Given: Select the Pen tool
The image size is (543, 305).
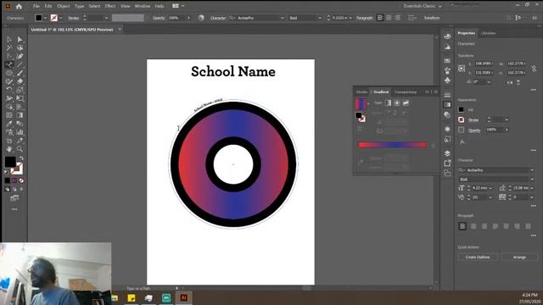Looking at the screenshot, I should click(x=9, y=56).
